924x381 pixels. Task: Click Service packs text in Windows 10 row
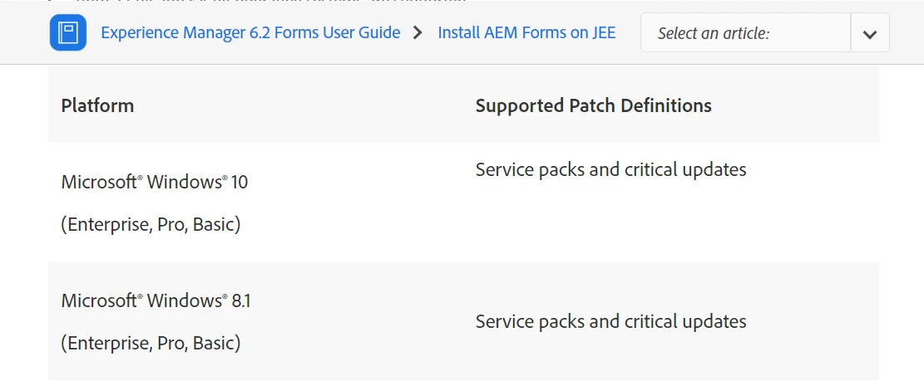610,170
